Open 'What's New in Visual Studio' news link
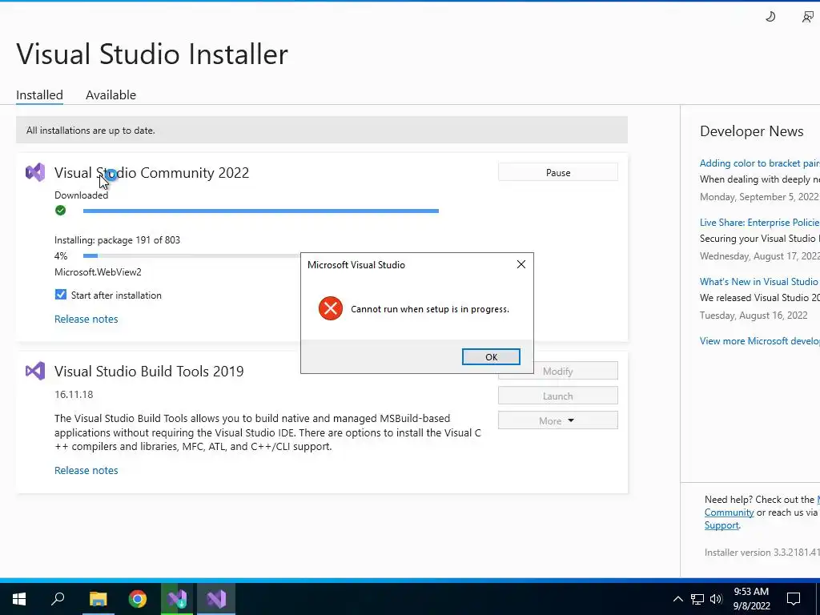The width and height of the screenshot is (820, 615). (759, 281)
